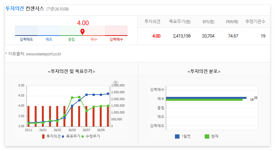Screen dimensions: 275x151
Task: Click the 26/07 x-axis label
Action: pyautogui.click(x=86, y=130)
